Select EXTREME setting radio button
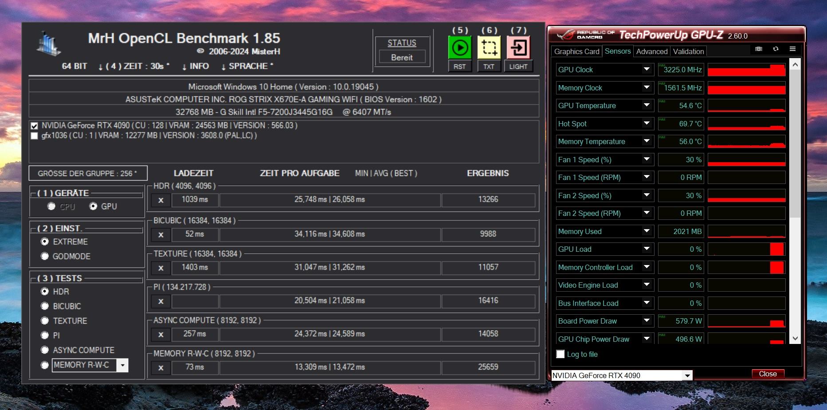 (45, 242)
